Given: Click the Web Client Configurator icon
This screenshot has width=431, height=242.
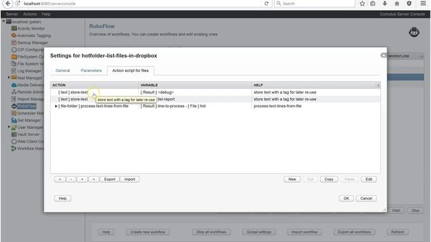Looking at the screenshot, I should tap(14, 141).
